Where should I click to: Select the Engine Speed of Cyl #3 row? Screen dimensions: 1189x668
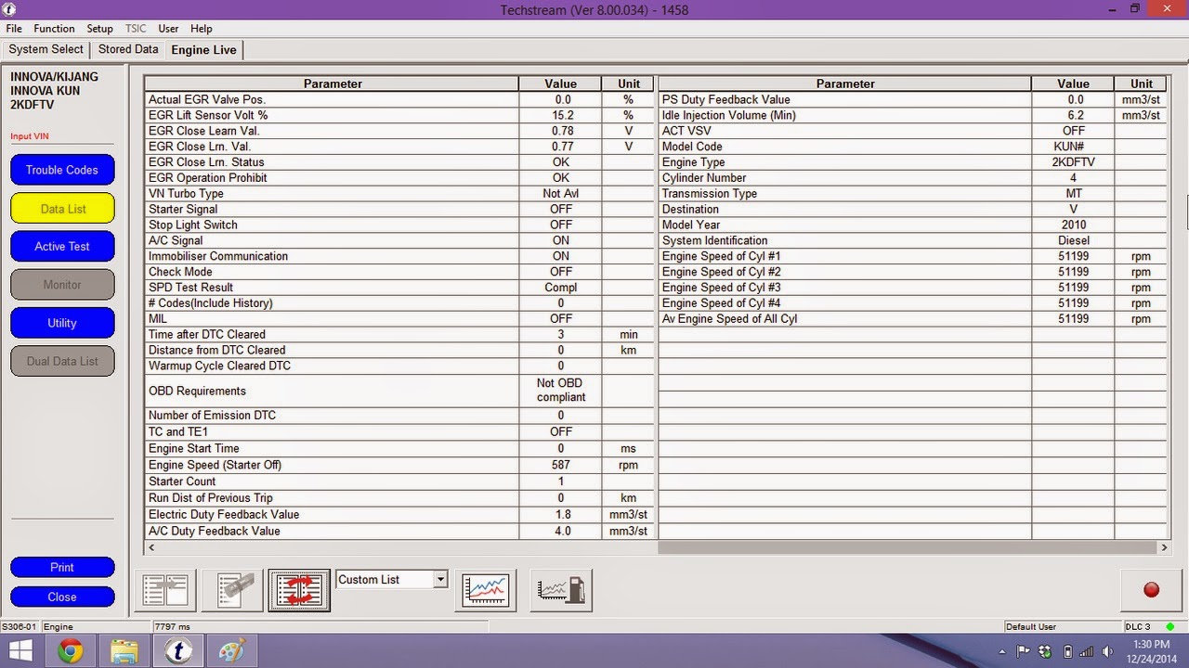coord(913,288)
